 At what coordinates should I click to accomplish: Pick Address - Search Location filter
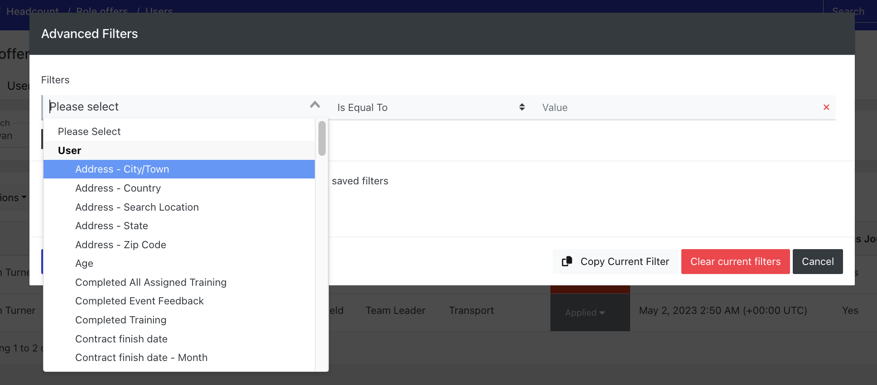pyautogui.click(x=137, y=207)
